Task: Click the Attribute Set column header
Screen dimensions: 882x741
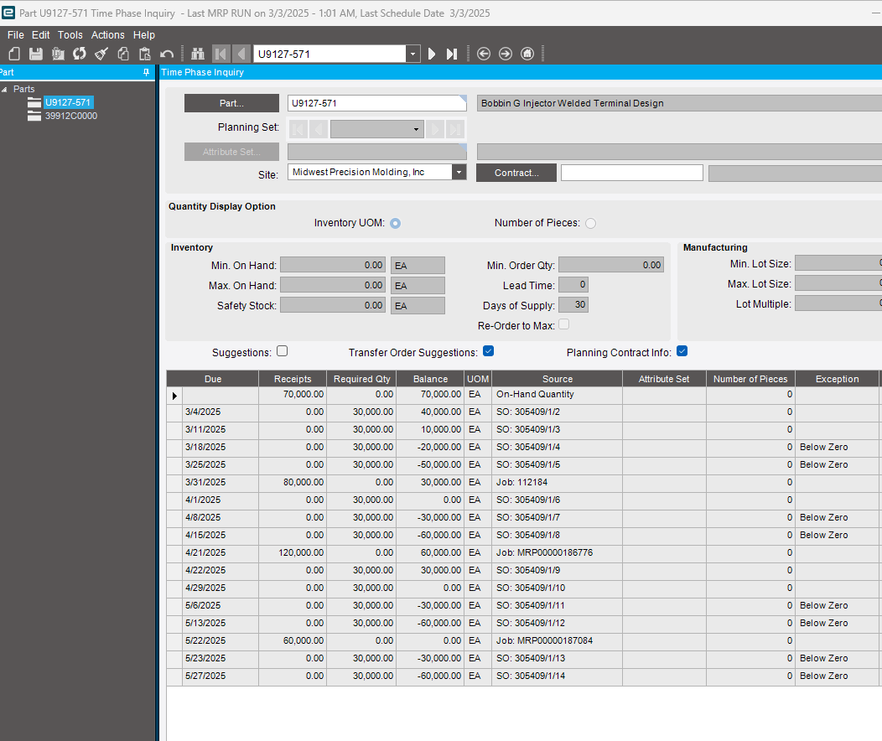Action: coord(664,379)
